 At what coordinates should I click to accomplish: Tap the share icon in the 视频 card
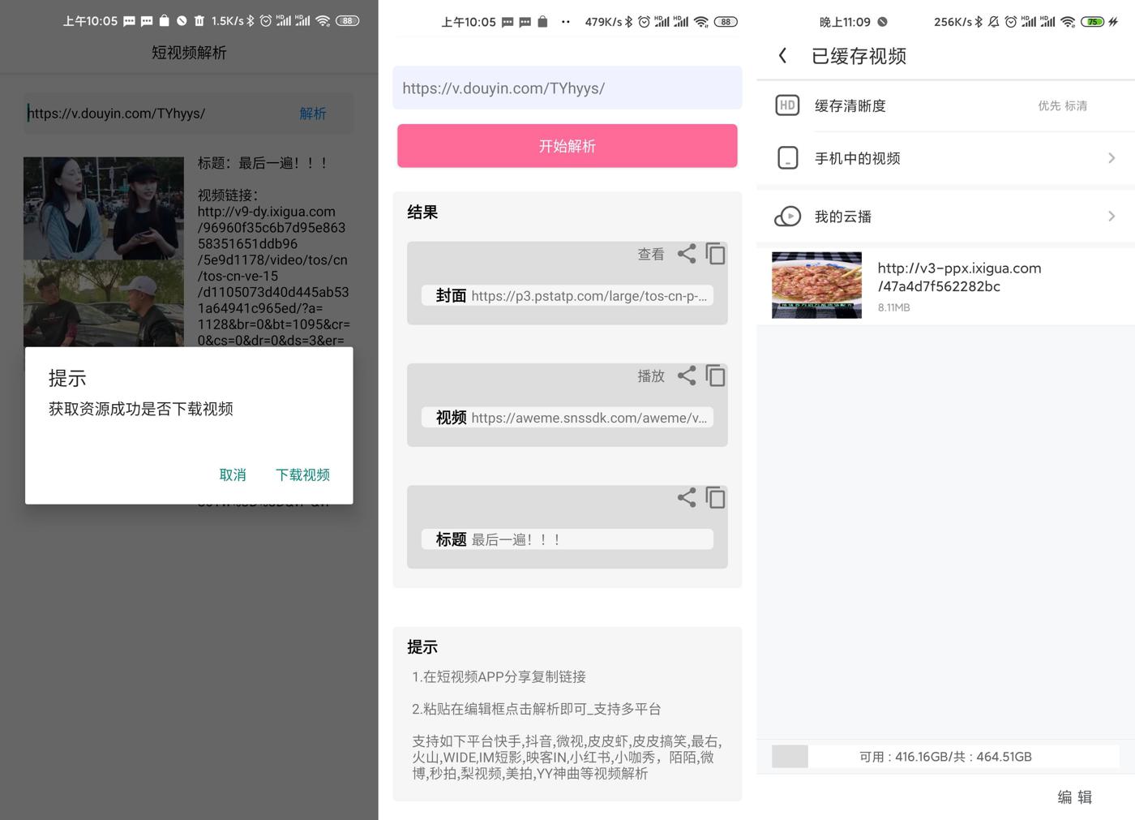click(x=686, y=376)
